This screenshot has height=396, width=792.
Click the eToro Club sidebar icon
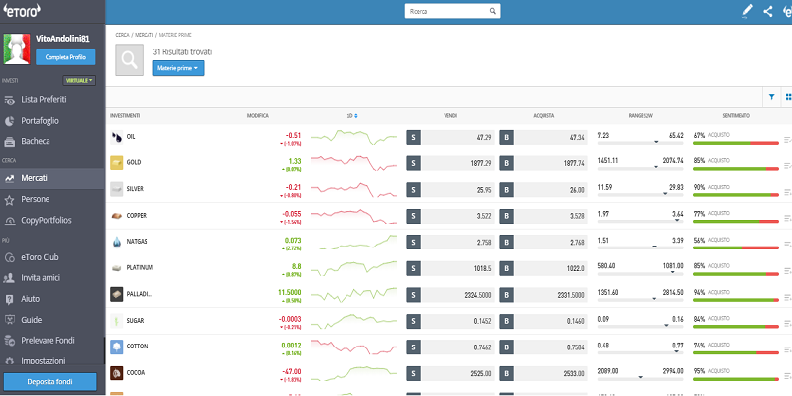pos(9,257)
